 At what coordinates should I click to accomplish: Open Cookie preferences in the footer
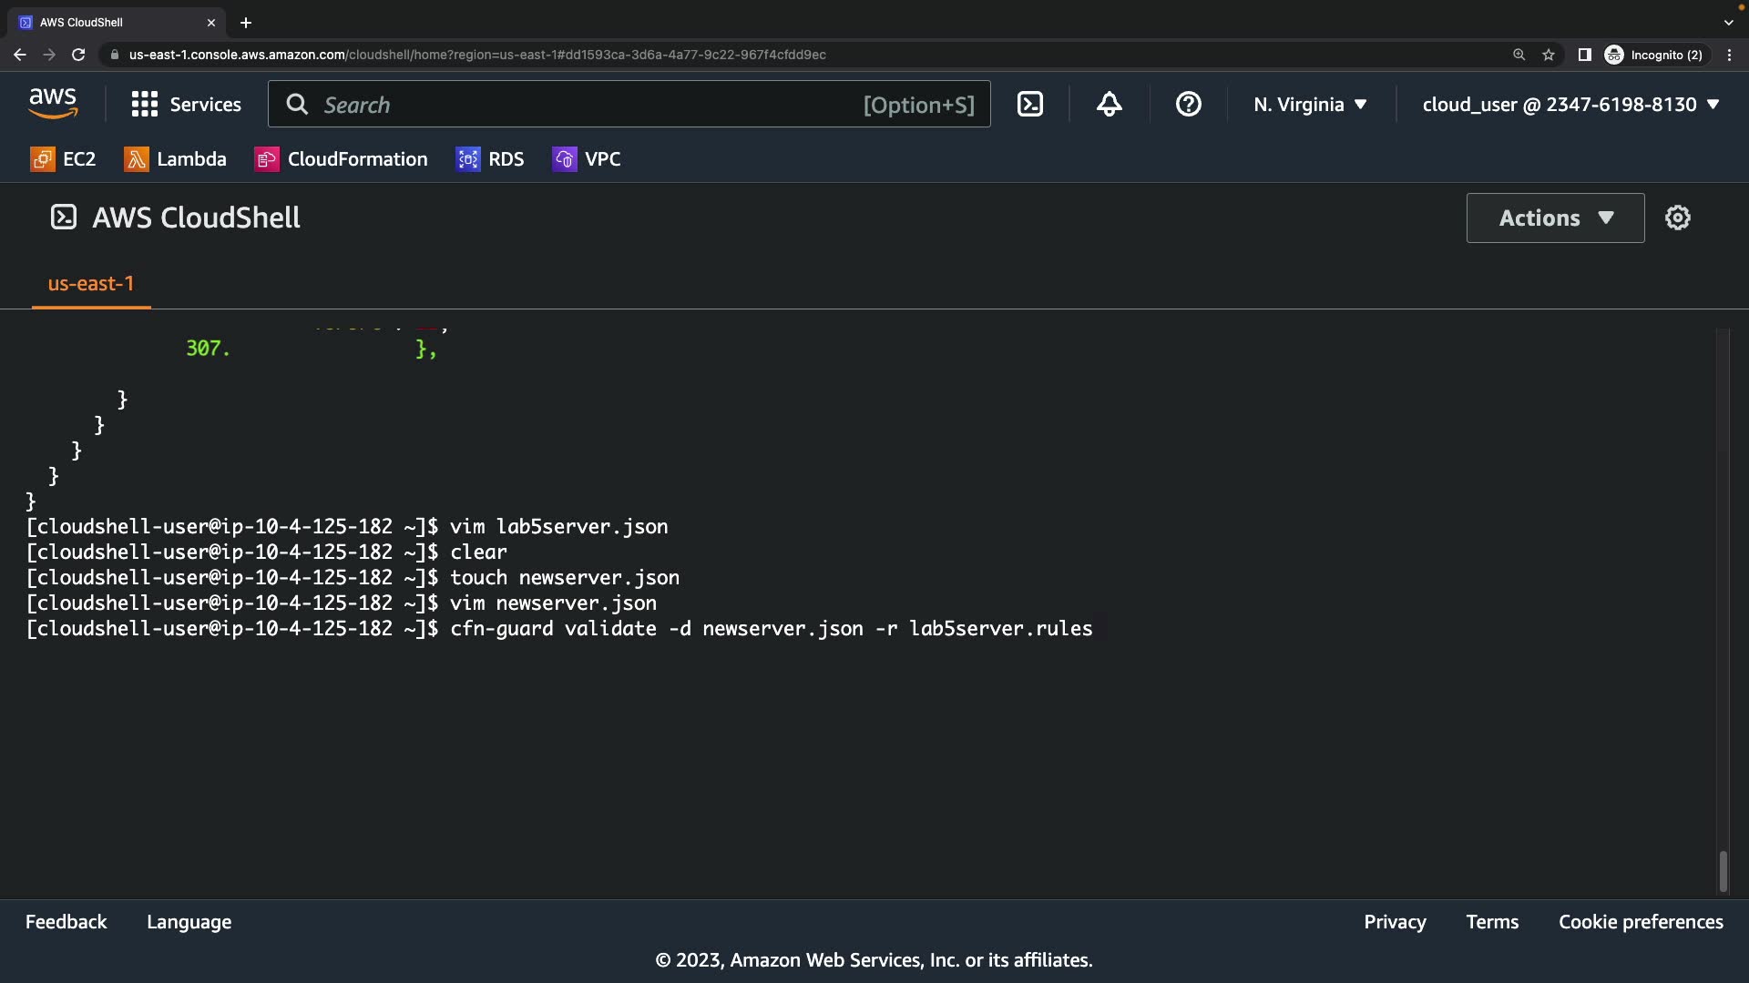coord(1641,922)
